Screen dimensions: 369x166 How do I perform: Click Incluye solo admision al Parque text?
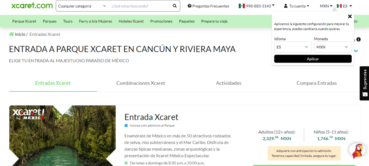152,126
